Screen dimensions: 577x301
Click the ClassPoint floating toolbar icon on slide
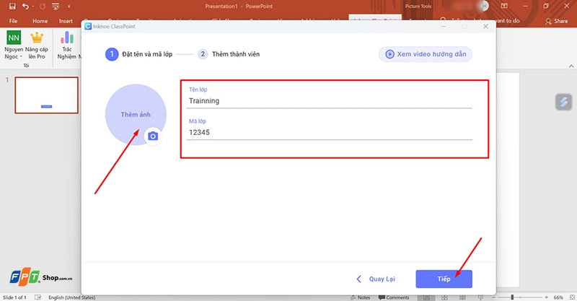pos(564,102)
